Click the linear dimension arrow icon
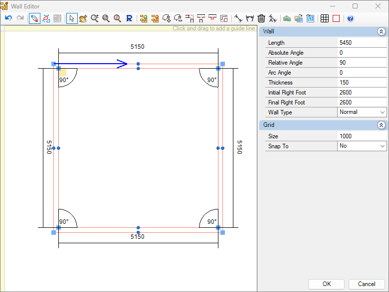389x292 pixels. pyautogui.click(x=238, y=18)
